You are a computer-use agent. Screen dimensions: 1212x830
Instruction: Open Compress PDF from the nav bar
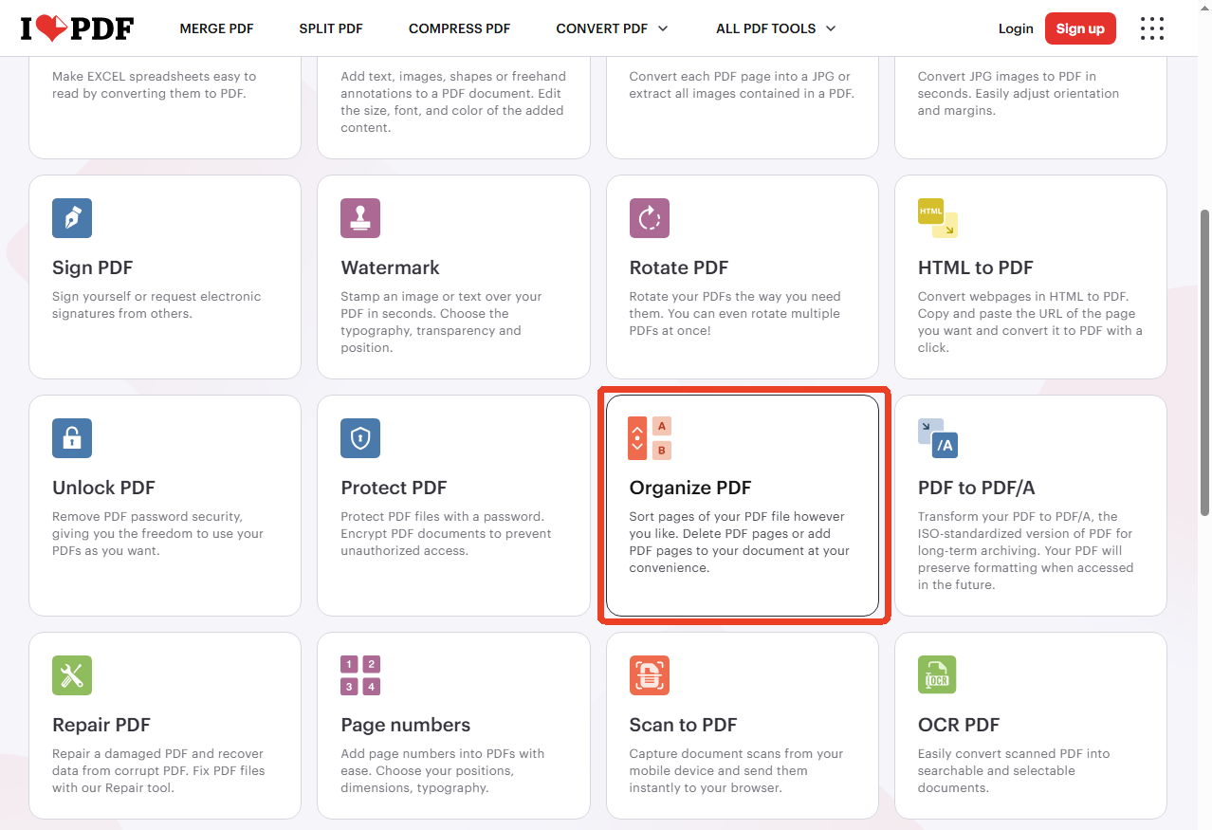459,28
